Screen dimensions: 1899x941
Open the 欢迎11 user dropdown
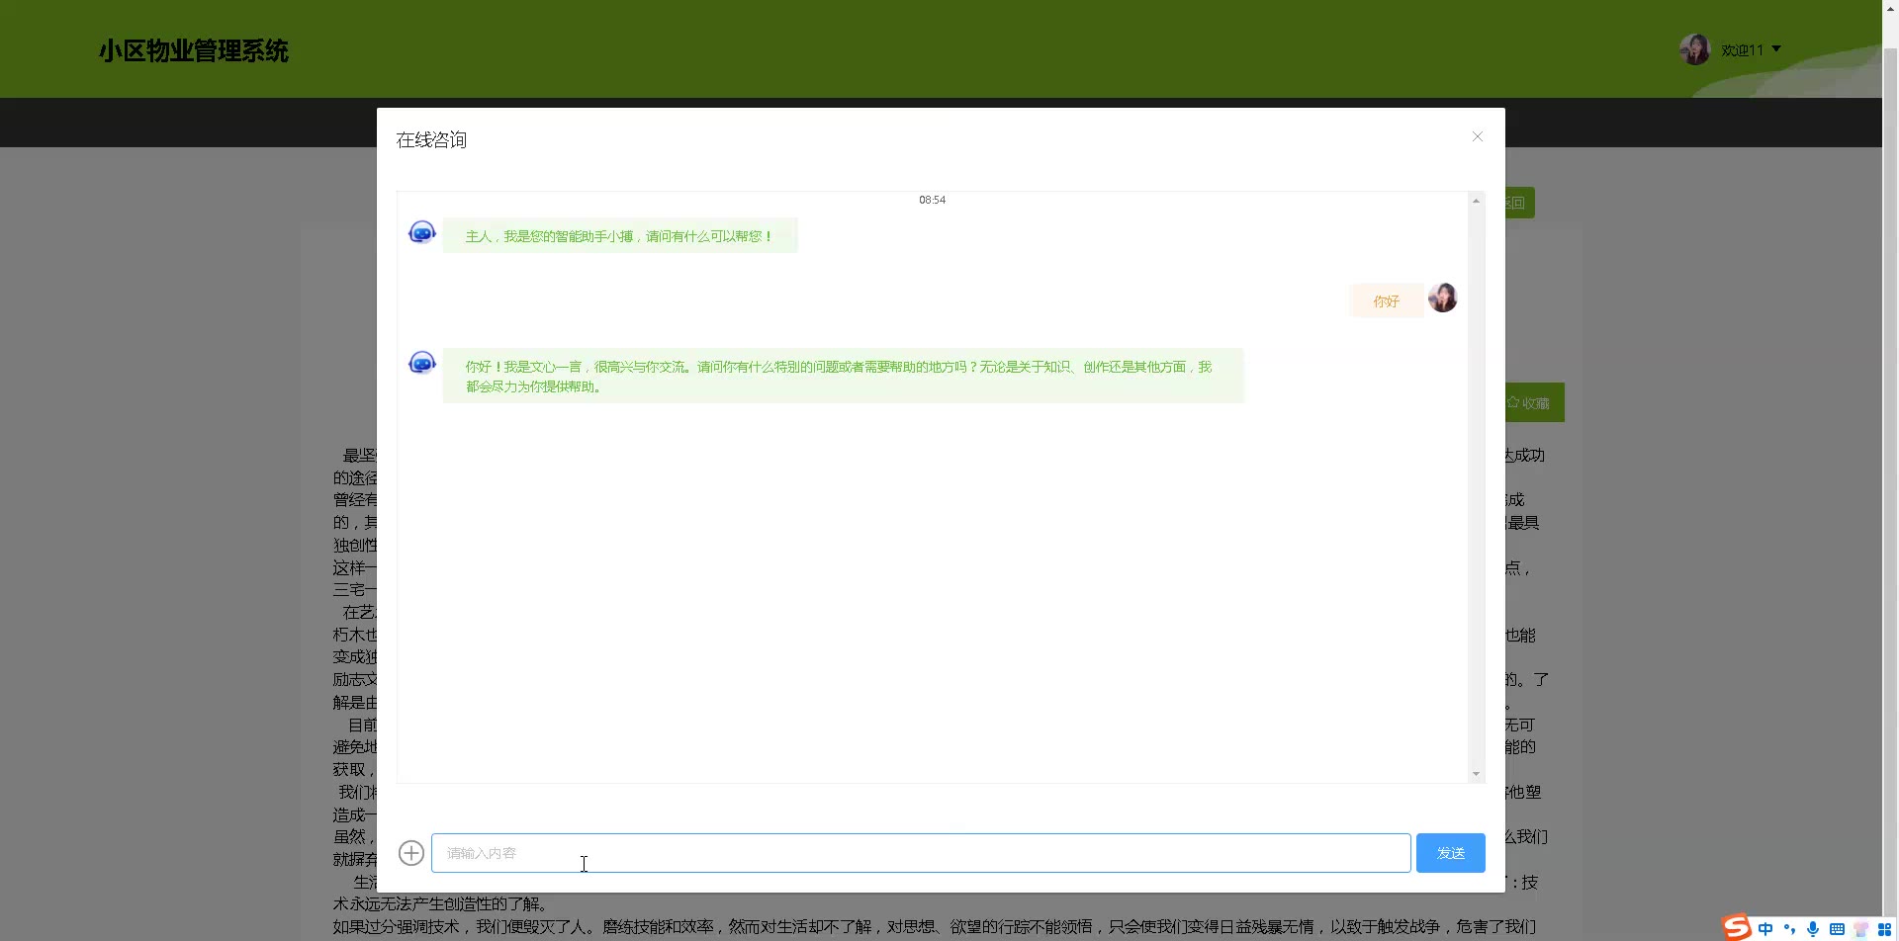[x=1751, y=49]
